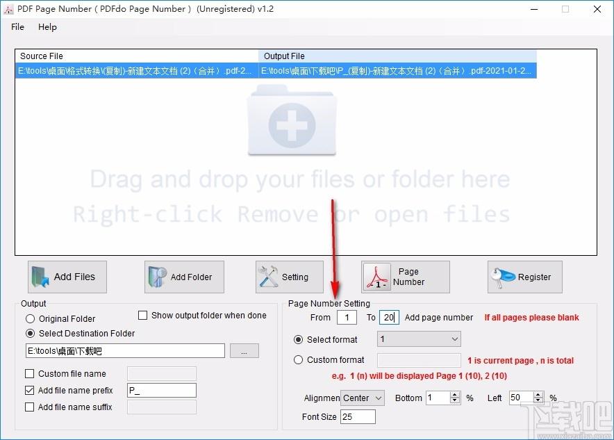The height and width of the screenshot is (440, 614).
Task: Open the Alignment Center dropdown
Action: point(363,398)
